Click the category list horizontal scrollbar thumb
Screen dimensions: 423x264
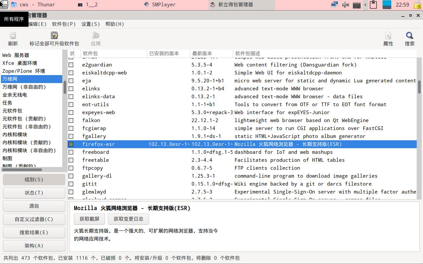coord(22,170)
